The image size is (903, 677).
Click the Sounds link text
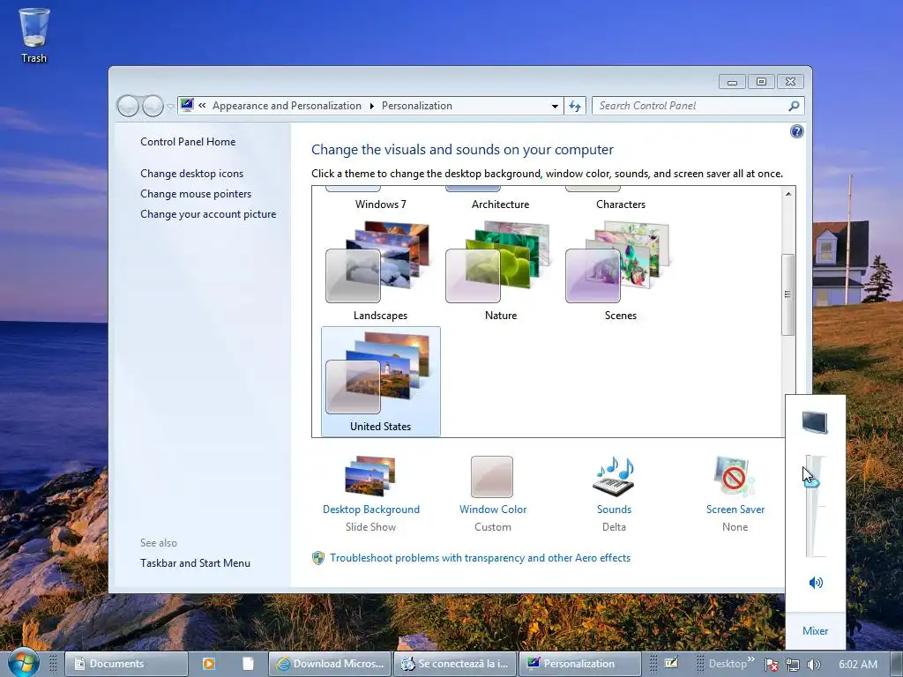pos(614,510)
